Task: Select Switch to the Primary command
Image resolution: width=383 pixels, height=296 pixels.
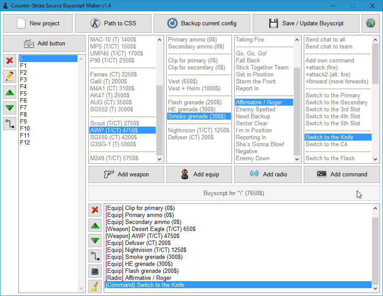Action: [x=338, y=95]
